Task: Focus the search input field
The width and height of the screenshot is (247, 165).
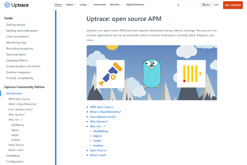Action: click(186, 5)
